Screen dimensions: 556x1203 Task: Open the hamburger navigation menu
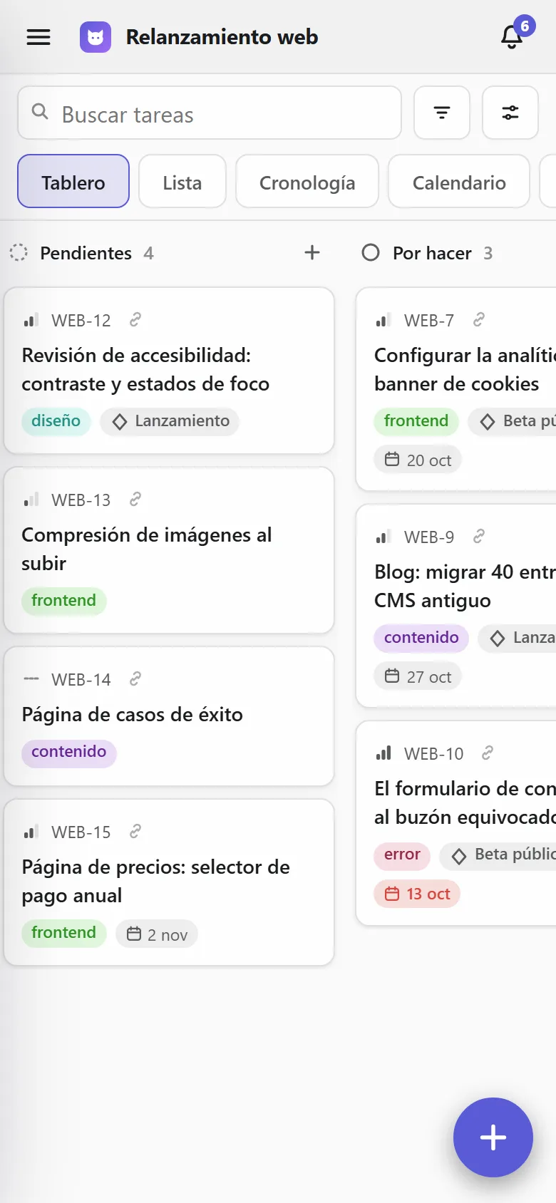click(x=38, y=37)
